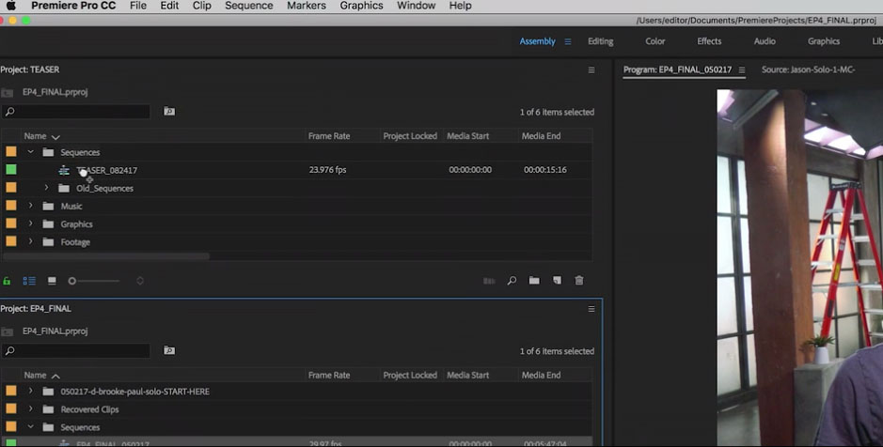Click orange label of Old_Sequences bin
883x447 pixels.
(x=11, y=187)
